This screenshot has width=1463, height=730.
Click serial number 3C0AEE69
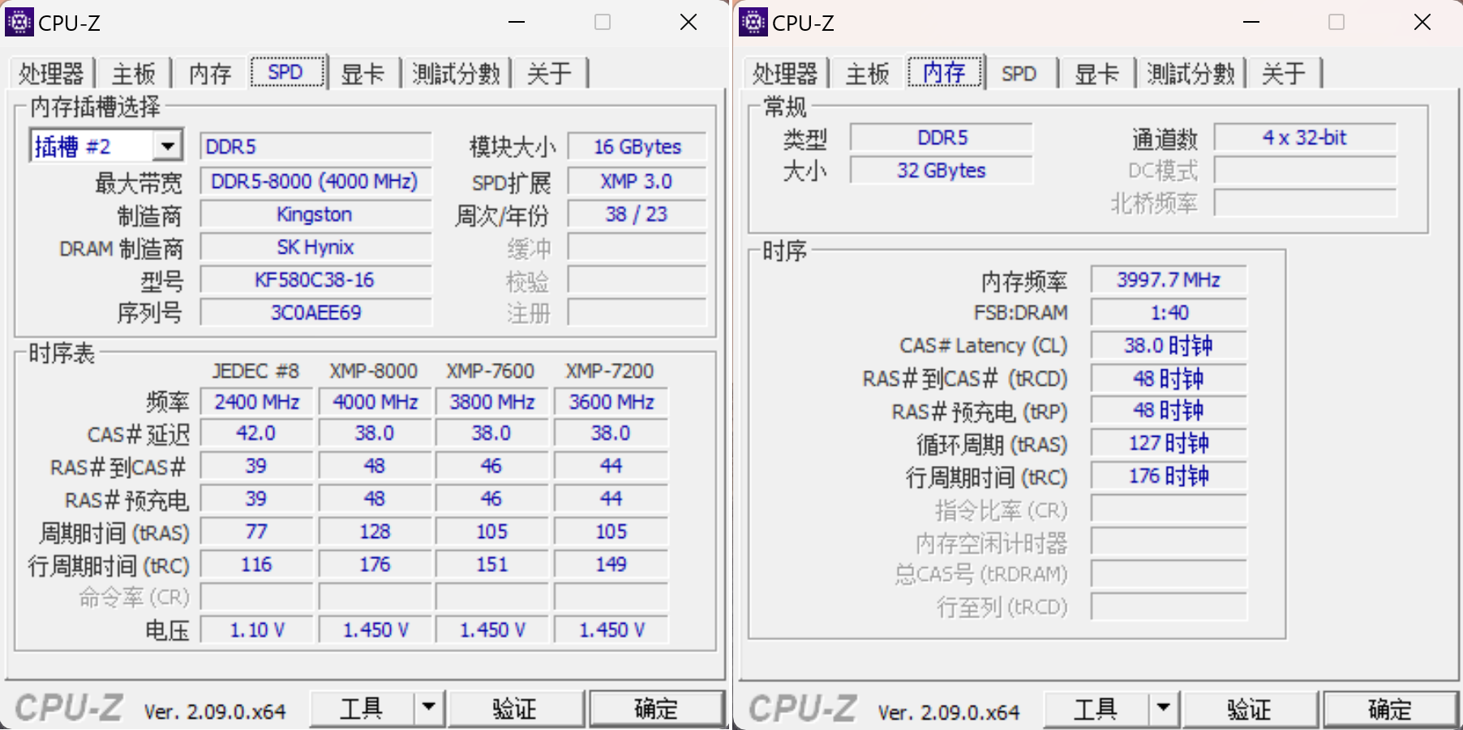tap(315, 312)
